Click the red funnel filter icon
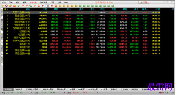 coord(43,6)
